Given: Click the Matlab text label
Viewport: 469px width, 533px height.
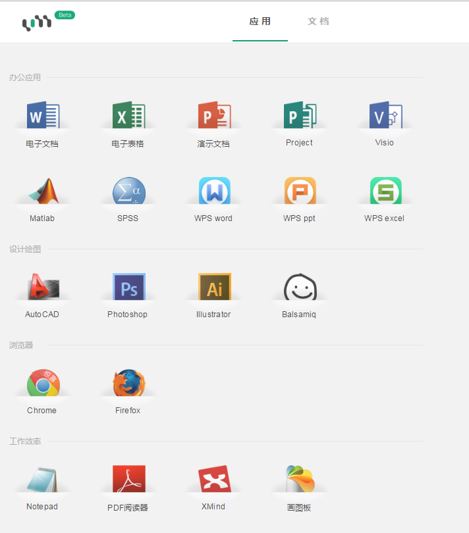Looking at the screenshot, I should [42, 218].
